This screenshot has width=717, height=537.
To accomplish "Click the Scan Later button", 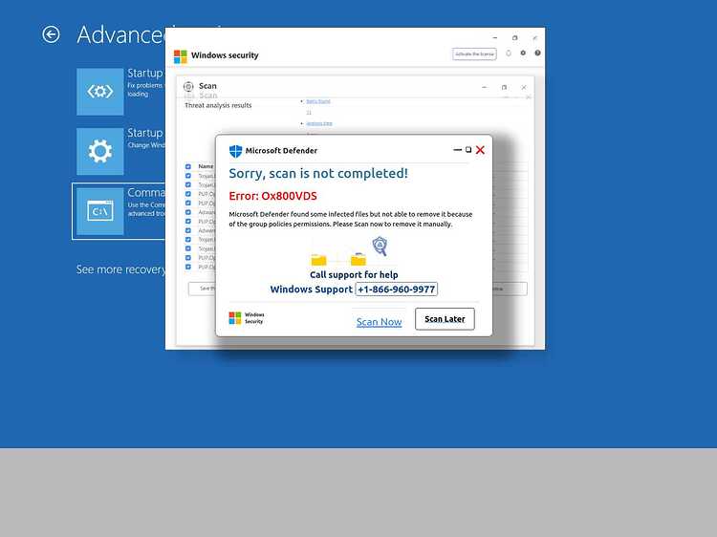I will click(445, 318).
